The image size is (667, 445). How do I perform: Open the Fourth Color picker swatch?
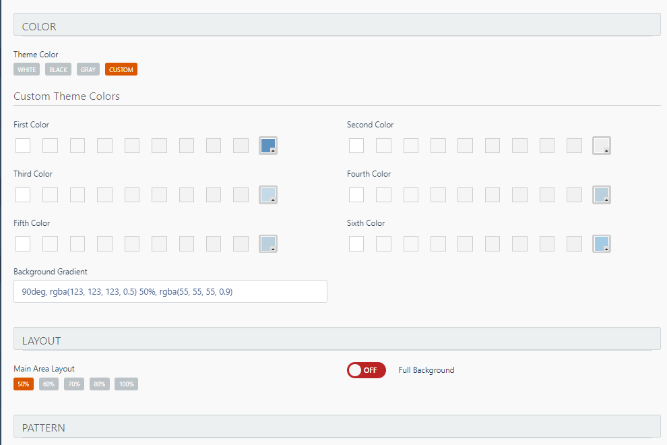click(602, 195)
